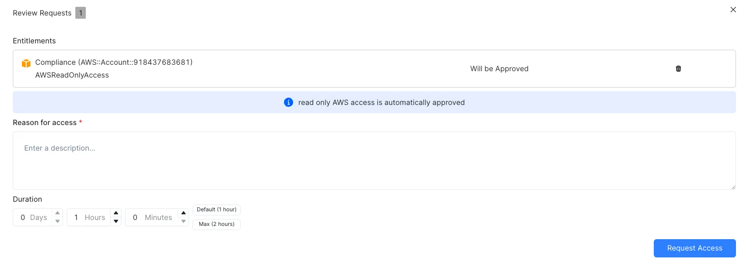741x267 pixels.
Task: Focus the Reason for access text area
Action: pyautogui.click(x=374, y=161)
